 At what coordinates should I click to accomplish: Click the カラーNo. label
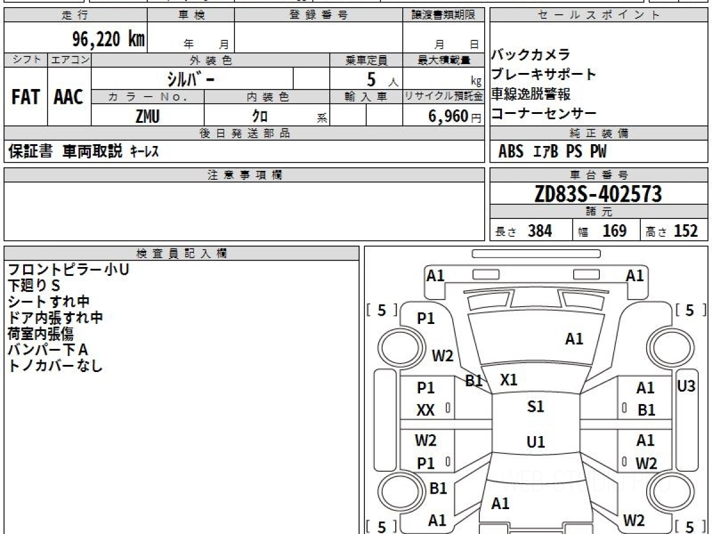pyautogui.click(x=148, y=97)
